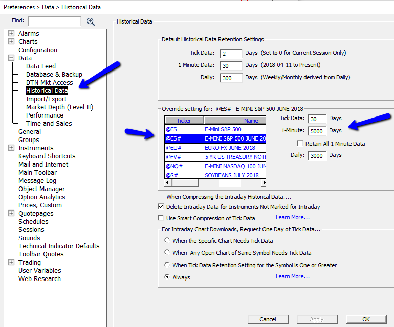This screenshot has width=394, height=327.
Task: Uncheck Delete Intraday Data for Instruments option
Action: (161, 206)
